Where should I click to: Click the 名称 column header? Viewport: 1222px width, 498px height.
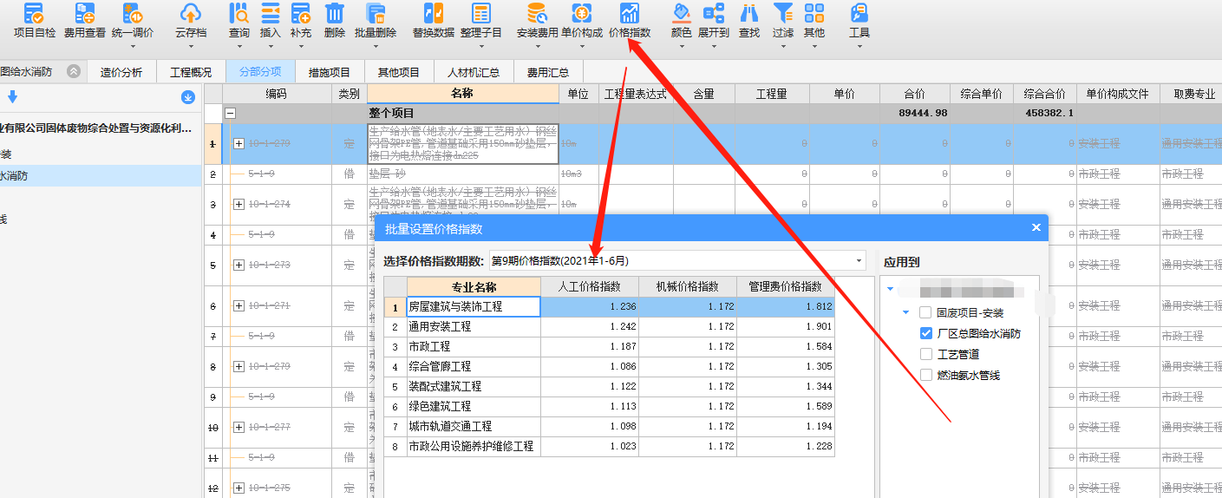click(463, 94)
